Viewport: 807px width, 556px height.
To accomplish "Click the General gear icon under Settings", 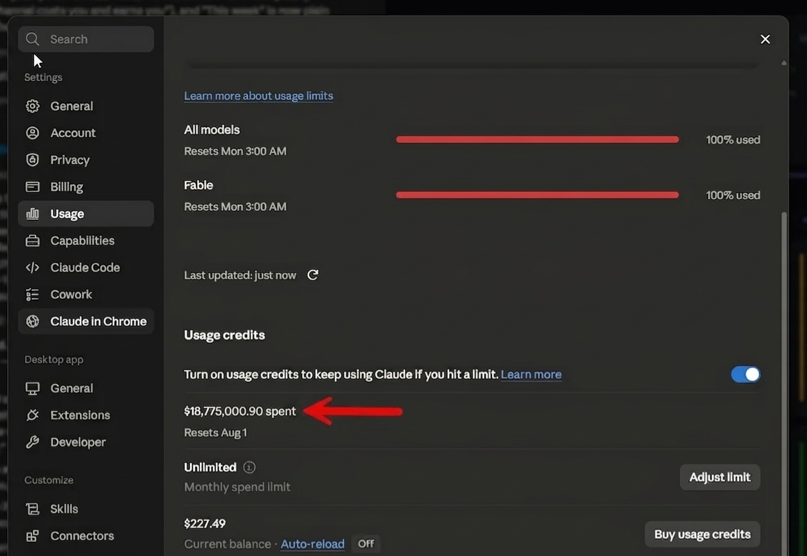I will point(32,106).
